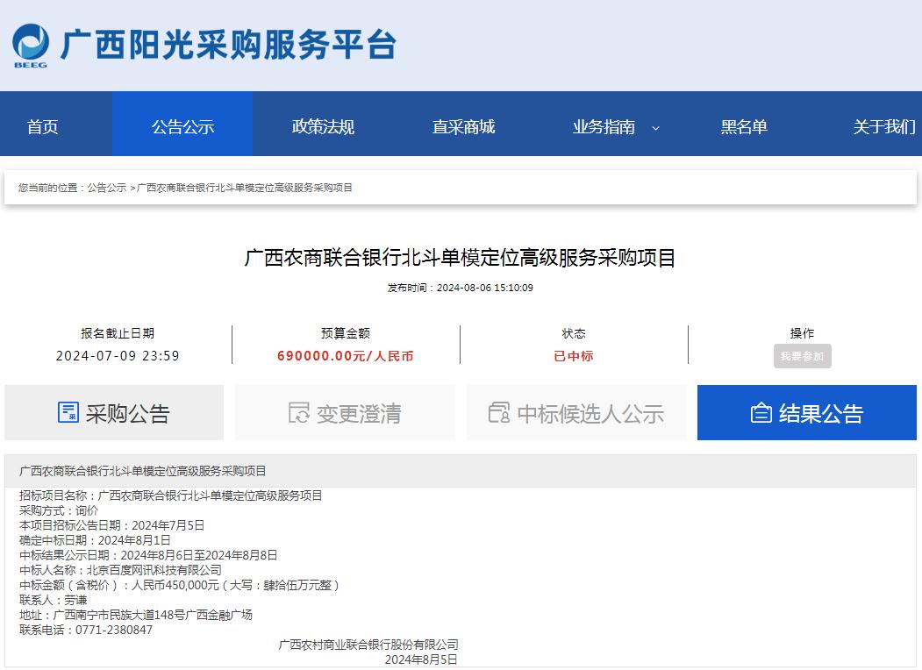Screen dimensions: 922x670
Task: Select the 状态 label
Action: [x=574, y=333]
